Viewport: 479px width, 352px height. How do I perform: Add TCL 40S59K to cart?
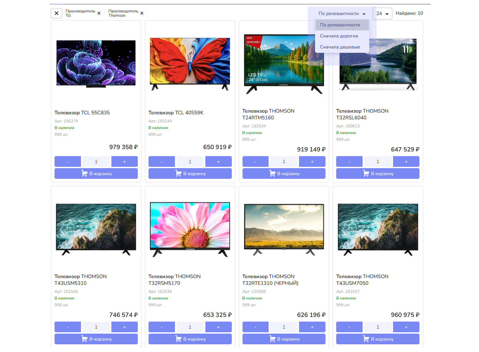click(190, 173)
